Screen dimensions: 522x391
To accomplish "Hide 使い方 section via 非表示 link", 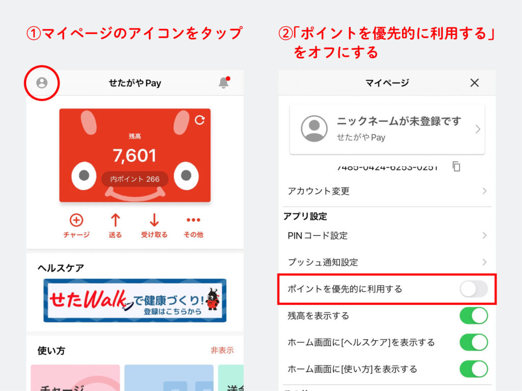I will (x=222, y=350).
